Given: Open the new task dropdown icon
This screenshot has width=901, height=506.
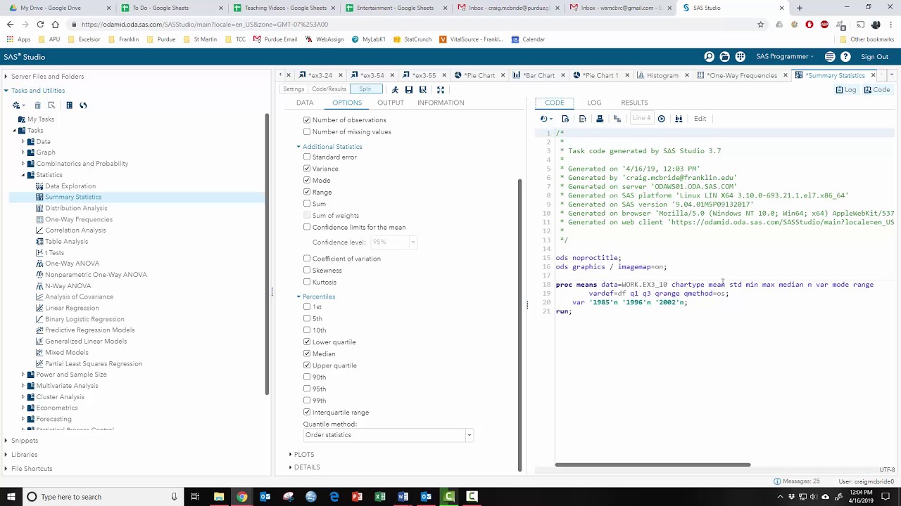Looking at the screenshot, I should point(18,105).
